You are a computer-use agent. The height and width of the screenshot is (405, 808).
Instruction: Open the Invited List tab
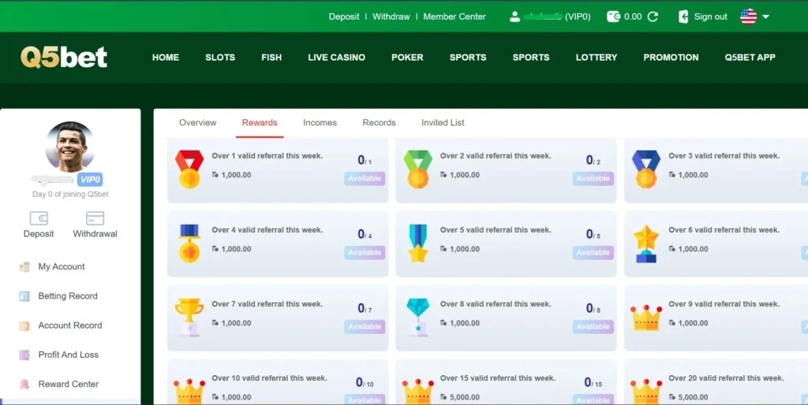(443, 123)
